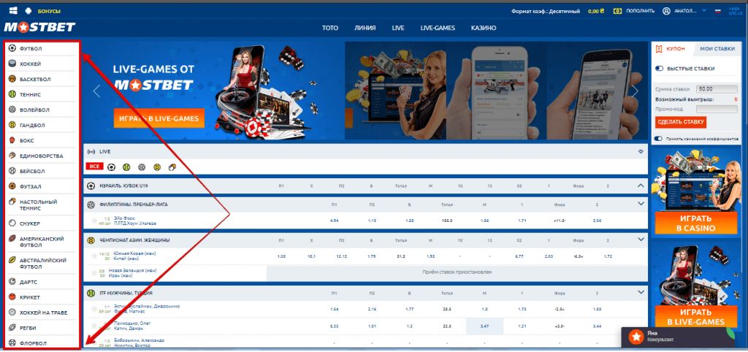Favorite the Эйр Форс match star
The image size is (748, 352).
(94, 221)
